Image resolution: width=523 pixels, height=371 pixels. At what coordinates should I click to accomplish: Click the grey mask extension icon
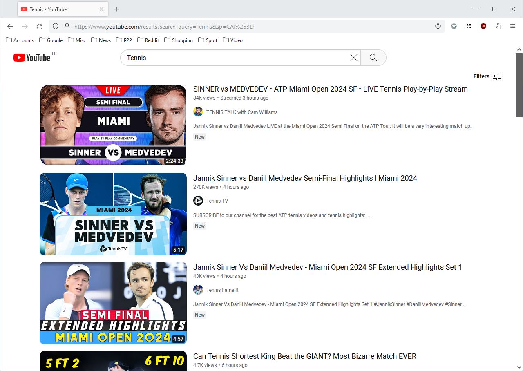click(454, 27)
